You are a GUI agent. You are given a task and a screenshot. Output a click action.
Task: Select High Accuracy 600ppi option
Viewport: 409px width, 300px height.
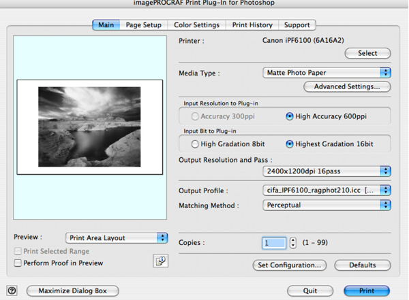coord(290,116)
